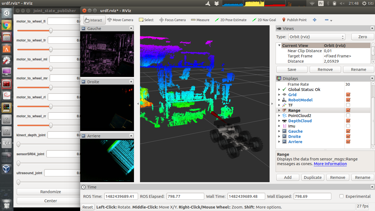This screenshot has width=375, height=211.
Task: Expand the RobotModel display tree item
Action: click(x=279, y=100)
